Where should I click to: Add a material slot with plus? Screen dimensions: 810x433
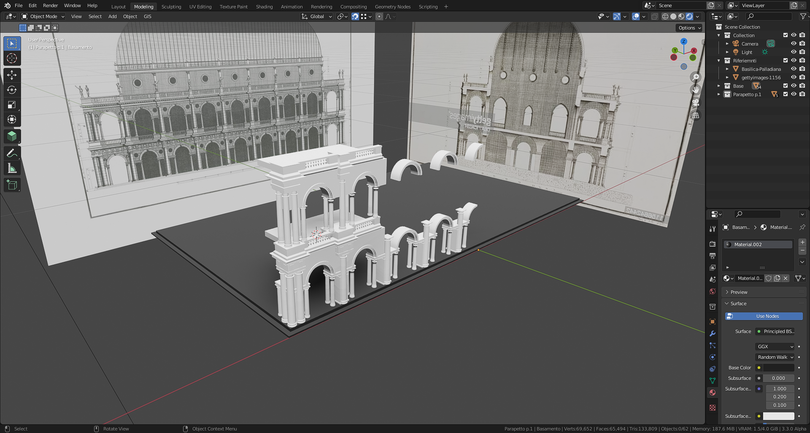802,242
